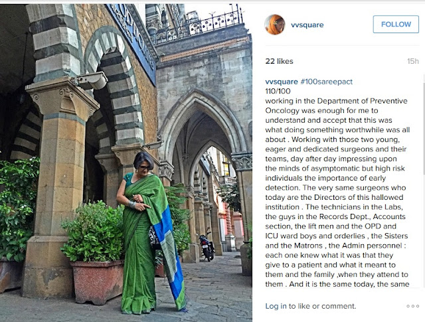Click the caption scrollbar track below thumb
Viewport: 425px width, 322px height.
pos(424,230)
